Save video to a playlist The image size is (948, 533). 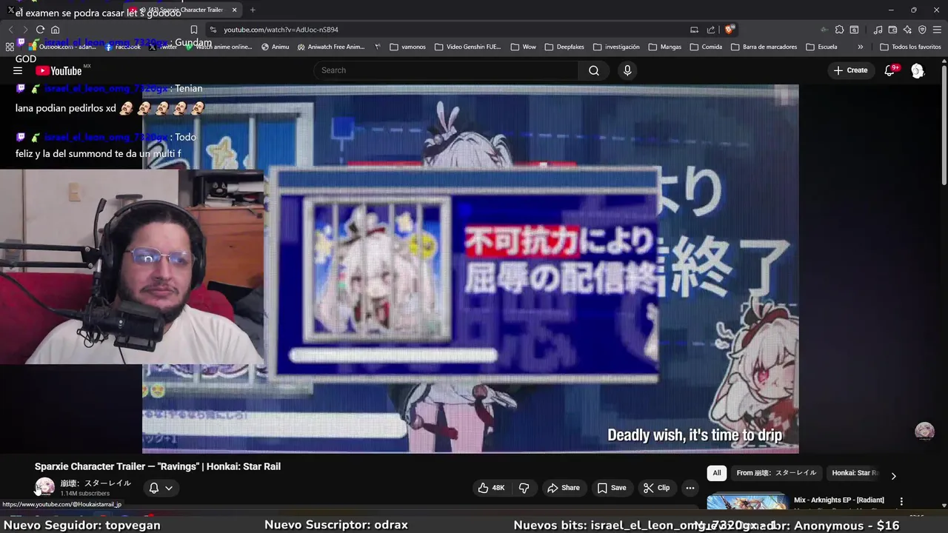[x=612, y=488]
